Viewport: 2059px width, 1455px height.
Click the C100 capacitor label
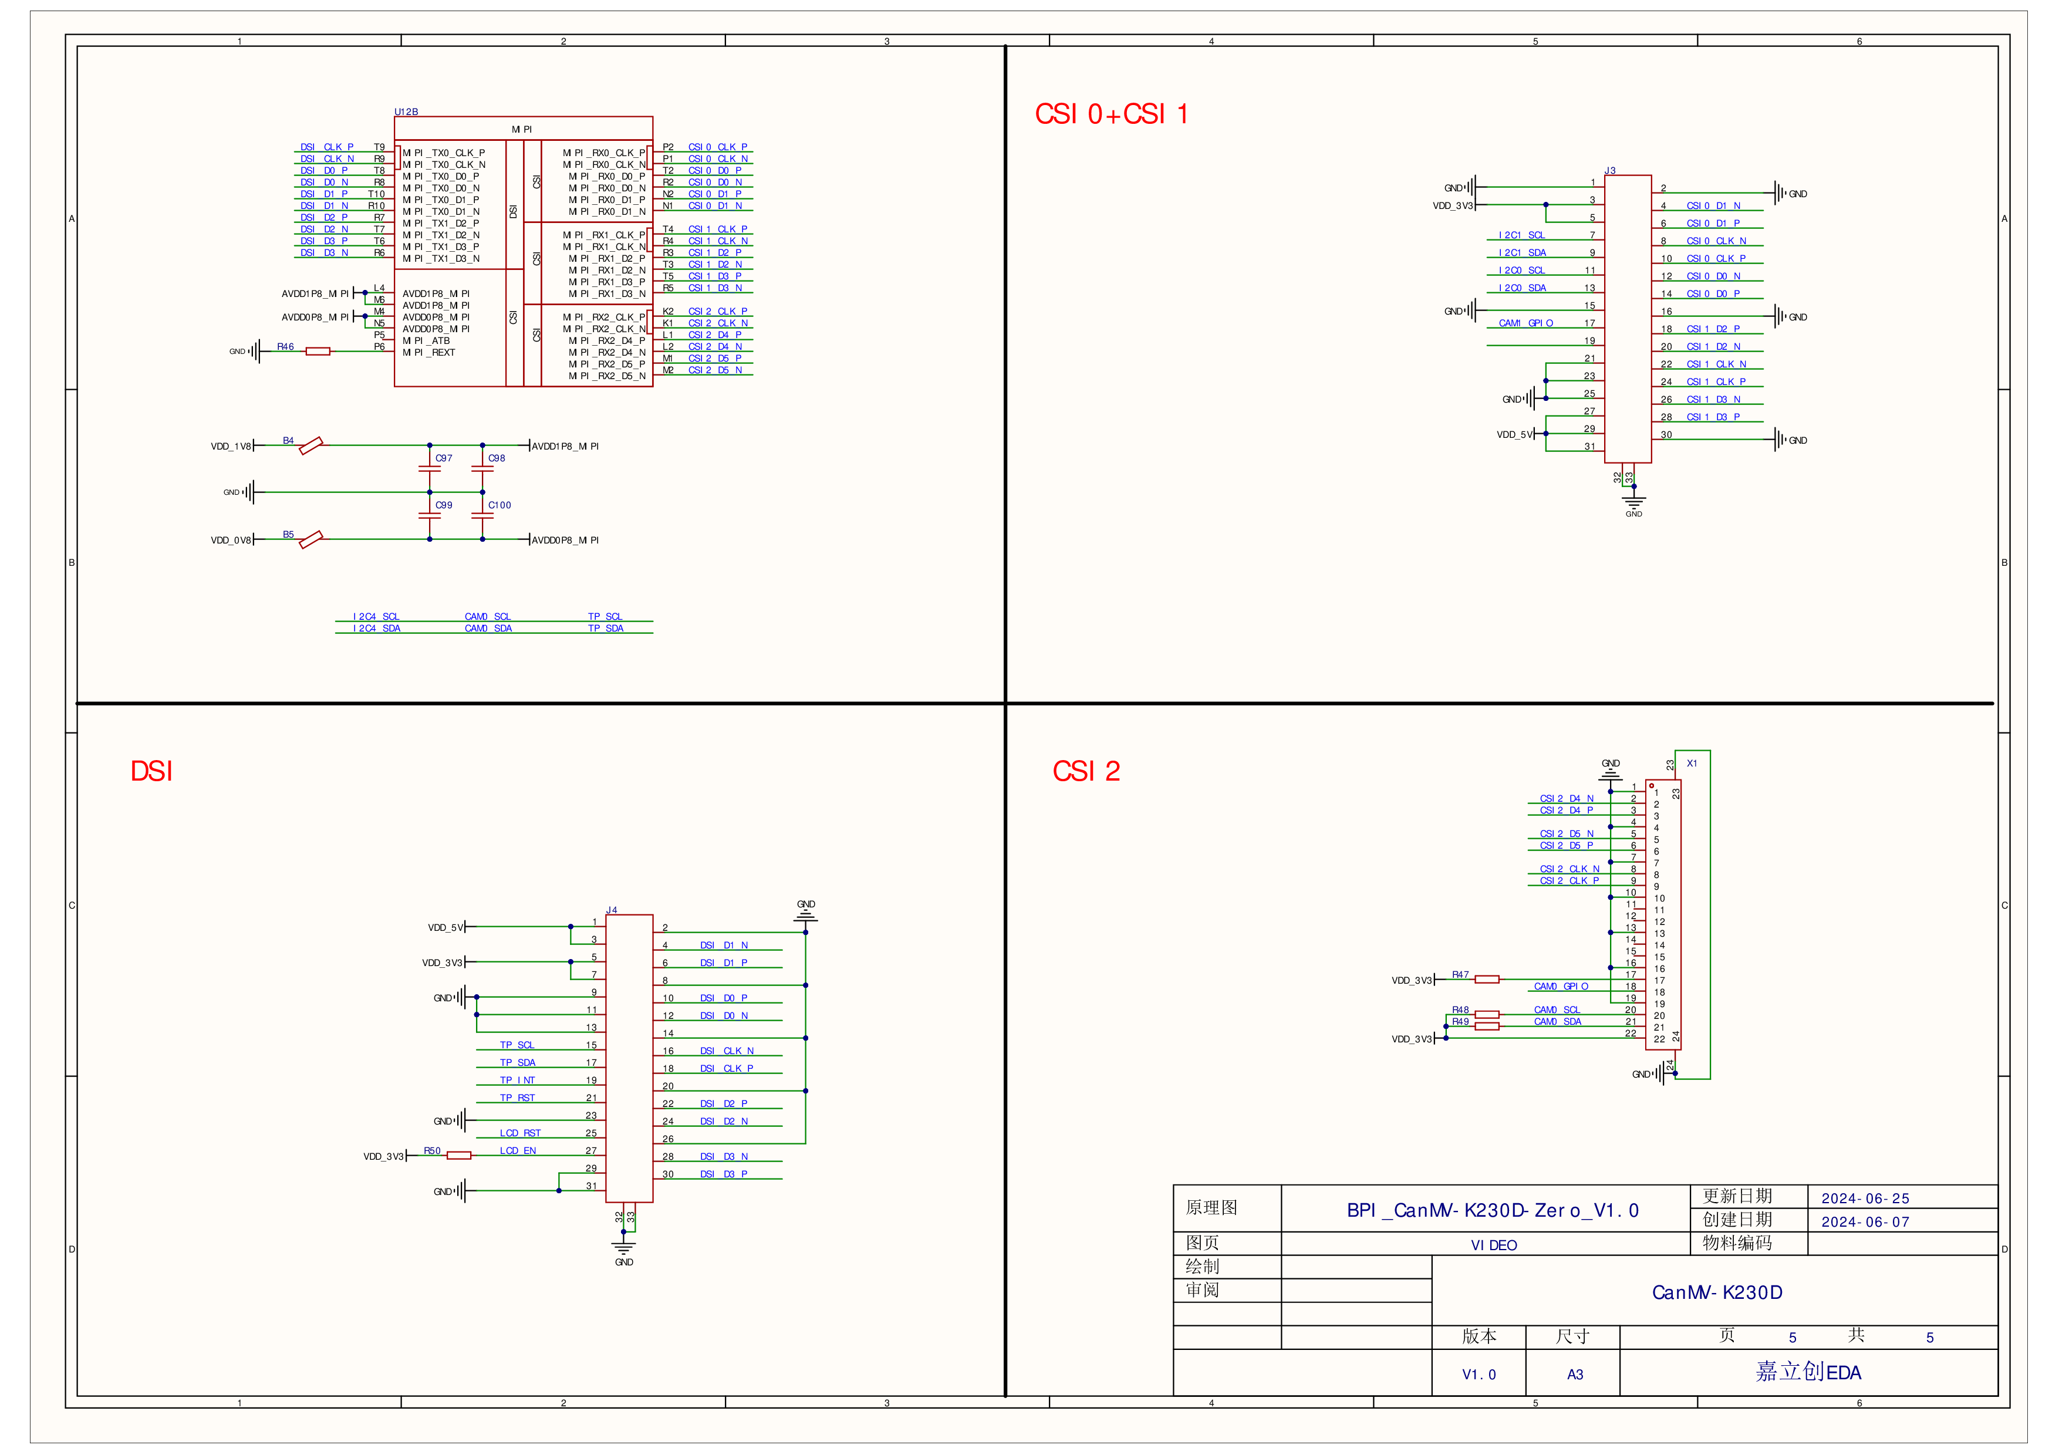(499, 505)
